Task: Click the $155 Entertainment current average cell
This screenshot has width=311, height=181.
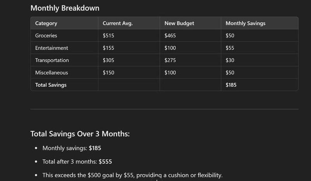Action: [108, 48]
